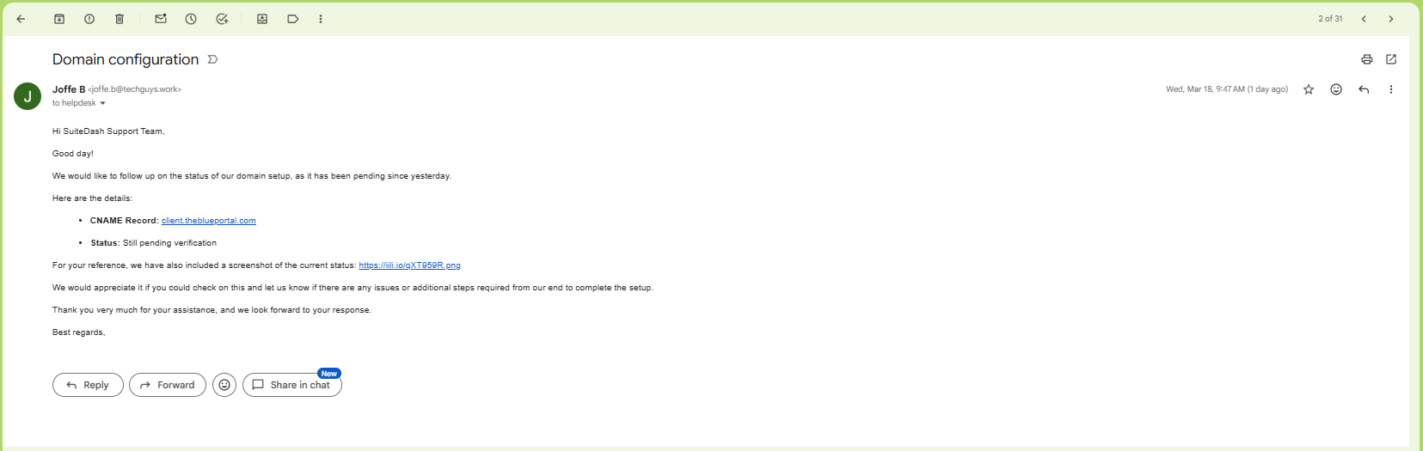Viewport: 1423px width, 451px height.
Task: Delete email with trash icon
Action: coord(120,19)
